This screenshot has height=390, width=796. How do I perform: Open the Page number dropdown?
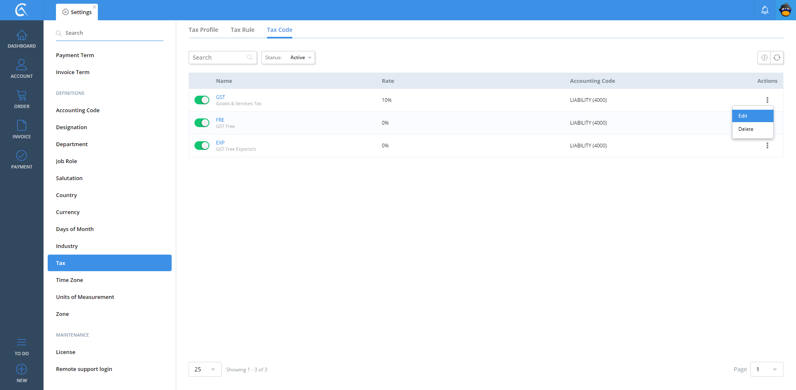pyautogui.click(x=767, y=369)
